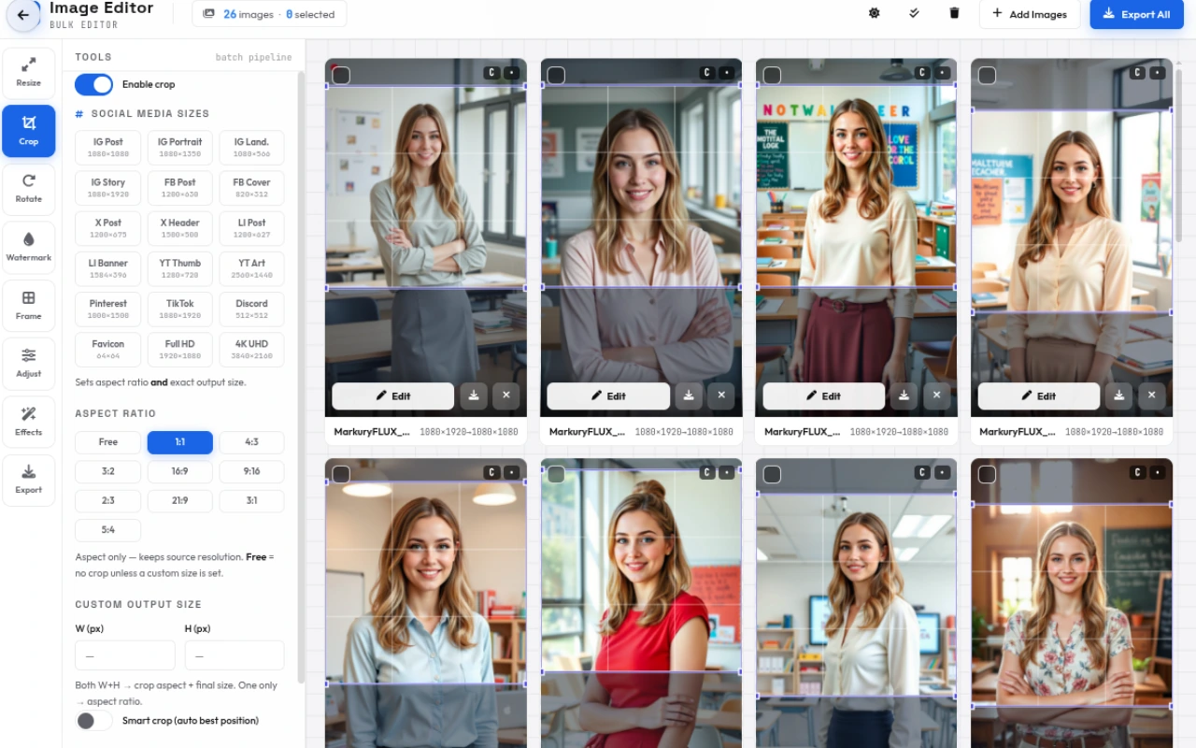
Task: Open the Rotate tool in sidebar
Action: pyautogui.click(x=29, y=189)
